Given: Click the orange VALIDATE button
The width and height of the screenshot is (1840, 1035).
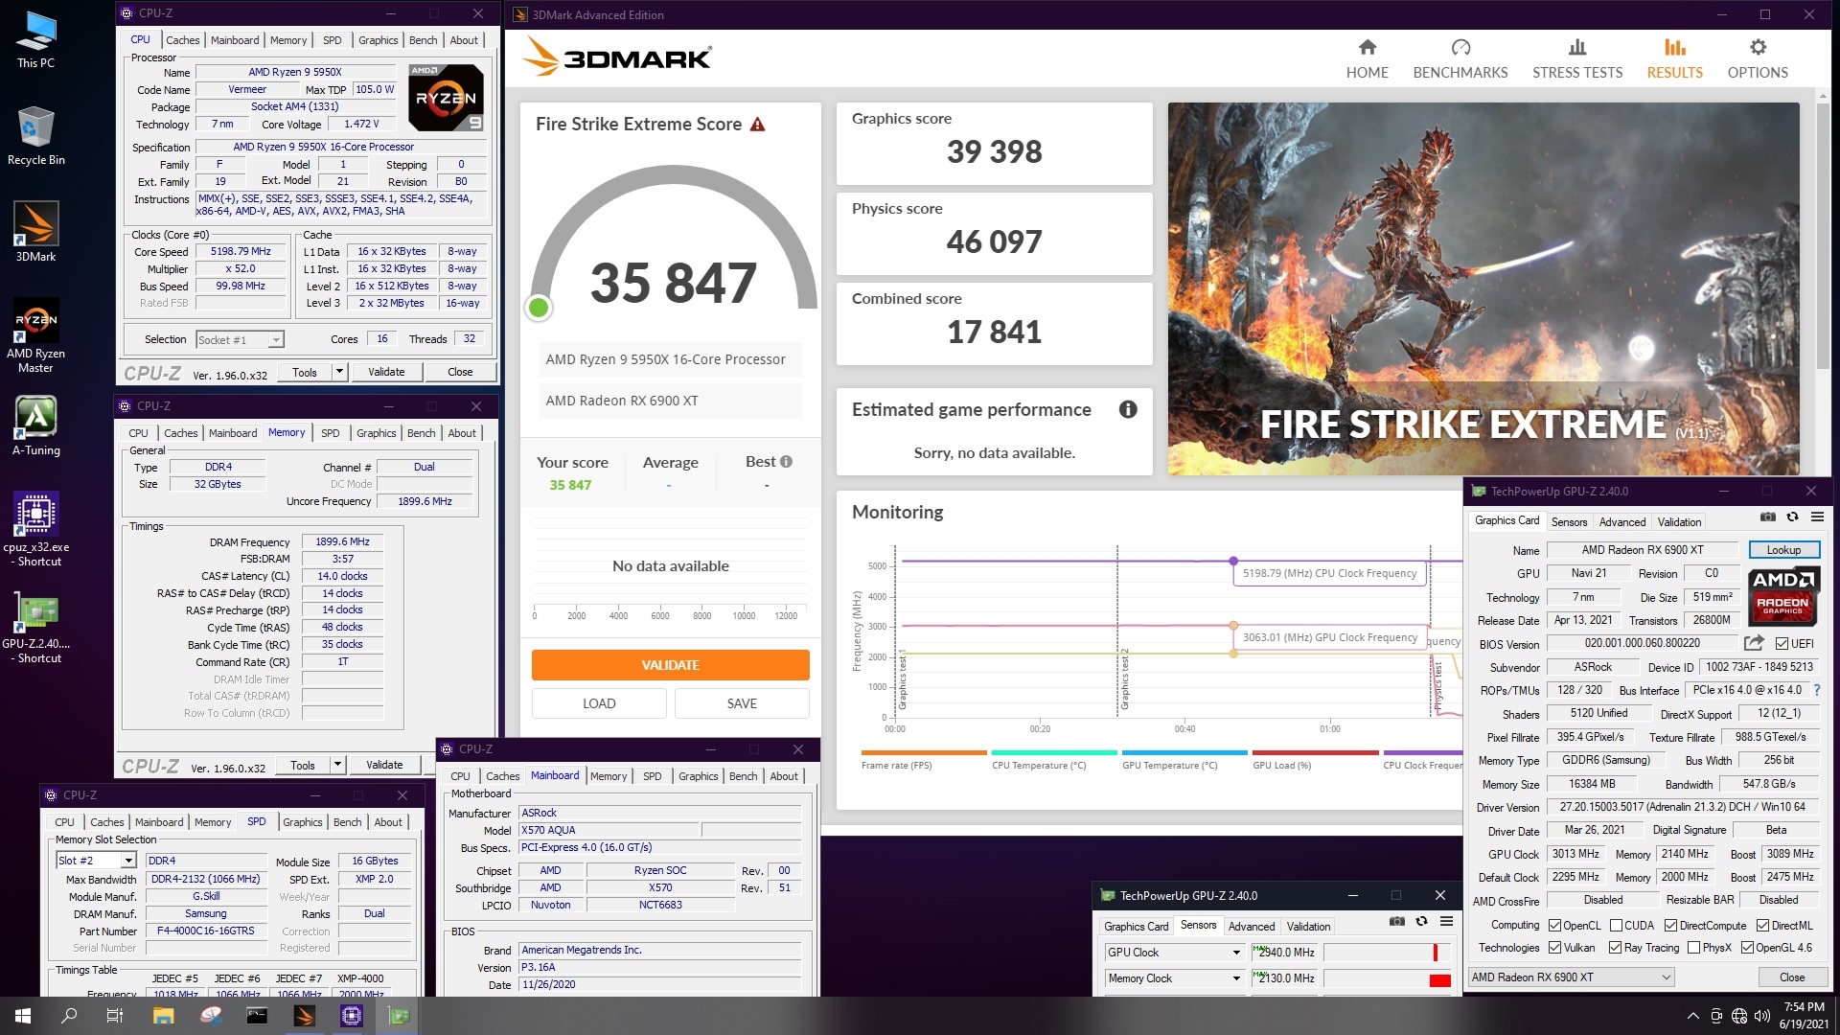Looking at the screenshot, I should coord(670,665).
